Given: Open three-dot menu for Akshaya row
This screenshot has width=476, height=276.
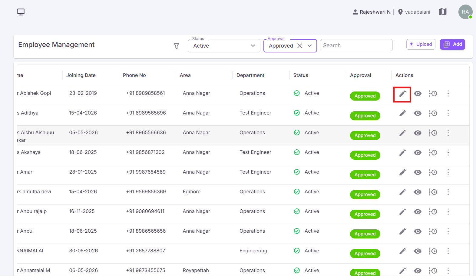Looking at the screenshot, I should pyautogui.click(x=448, y=153).
